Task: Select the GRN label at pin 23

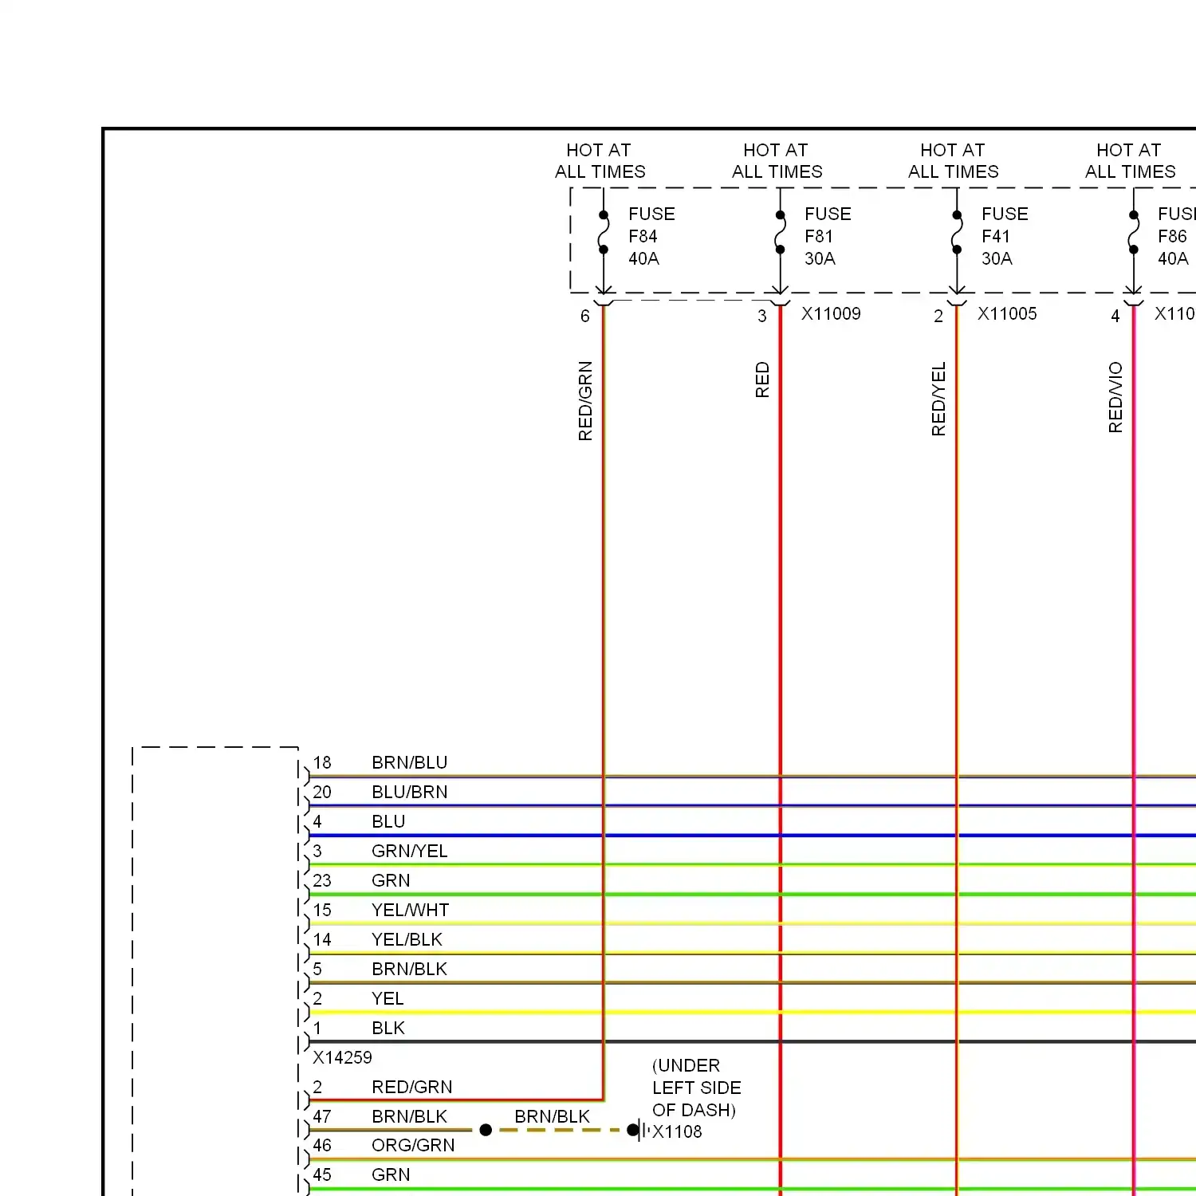Action: (x=391, y=880)
